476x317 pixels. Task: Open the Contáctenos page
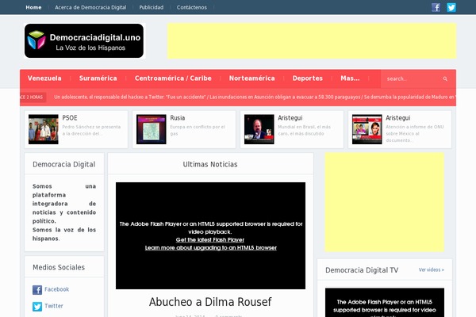[x=191, y=7]
